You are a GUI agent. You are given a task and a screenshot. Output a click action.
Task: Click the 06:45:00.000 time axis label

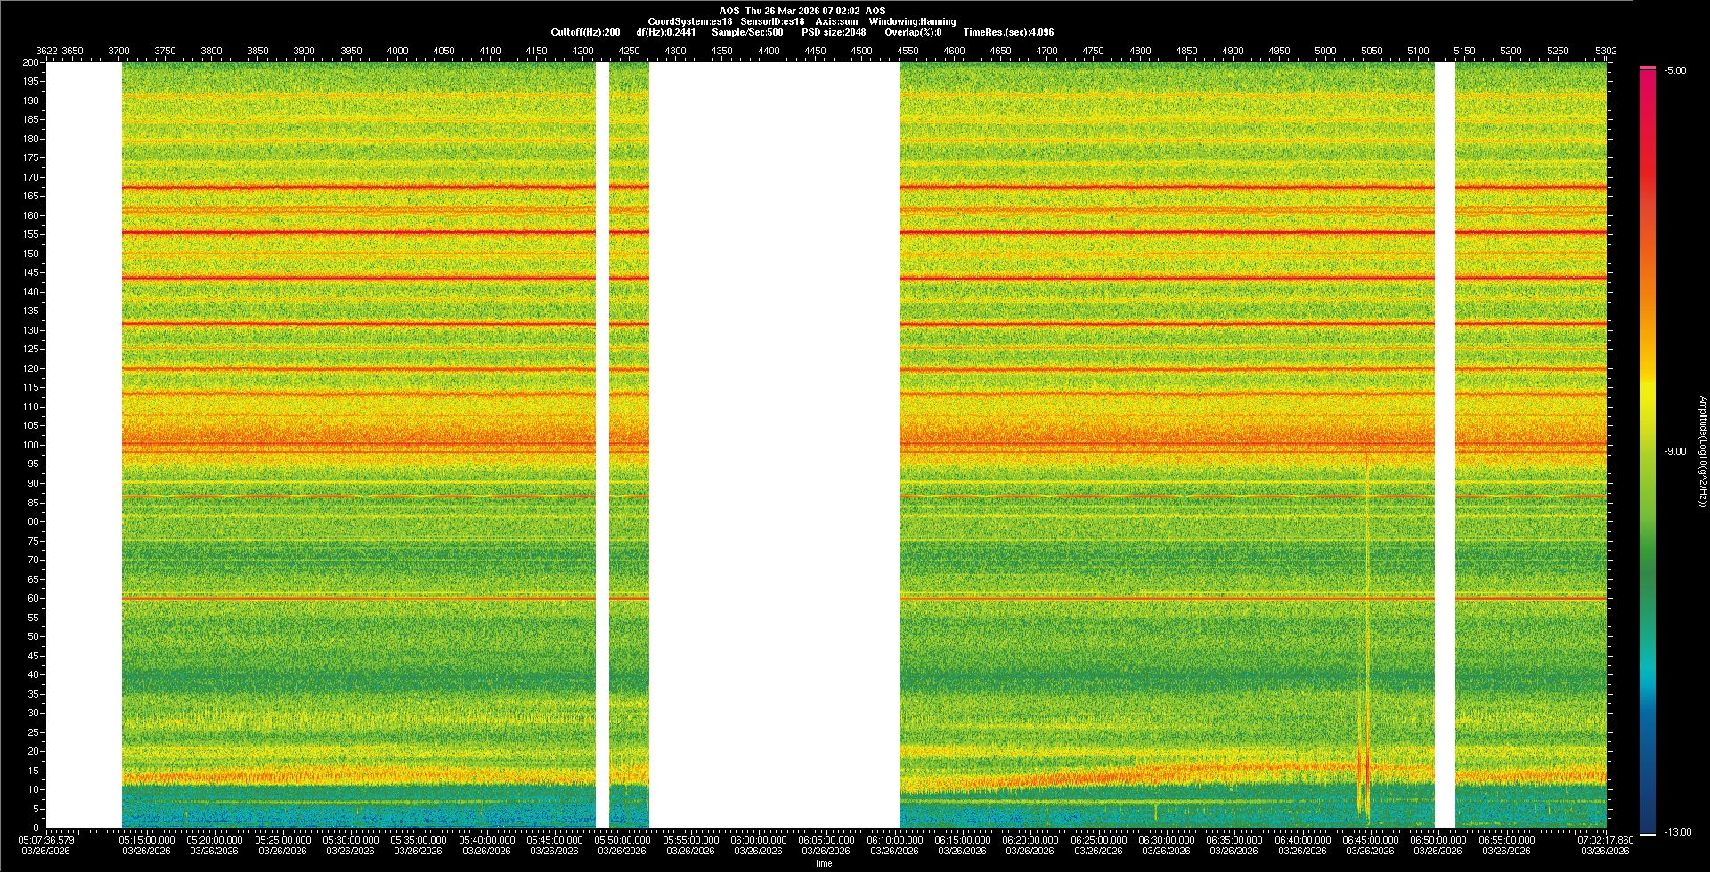click(1370, 840)
